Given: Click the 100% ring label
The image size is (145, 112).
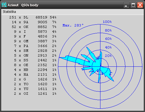Looking at the screenshot, I should point(107,22).
